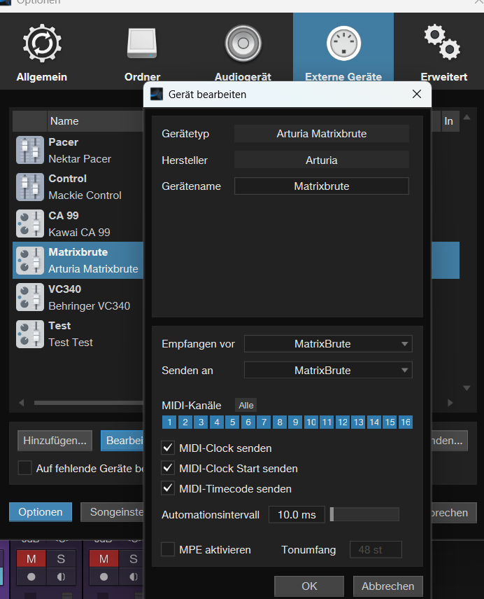Select the Kawai CA 99 device row
This screenshot has height=599, width=484.
coord(78,223)
